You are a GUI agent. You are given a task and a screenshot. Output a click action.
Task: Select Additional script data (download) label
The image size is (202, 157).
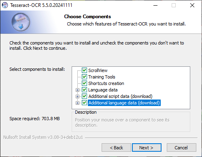click(x=120, y=96)
